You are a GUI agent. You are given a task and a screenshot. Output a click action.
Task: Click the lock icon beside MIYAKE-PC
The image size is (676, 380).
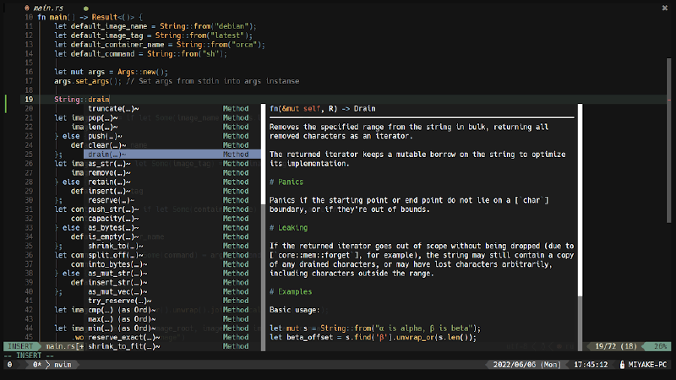622,365
